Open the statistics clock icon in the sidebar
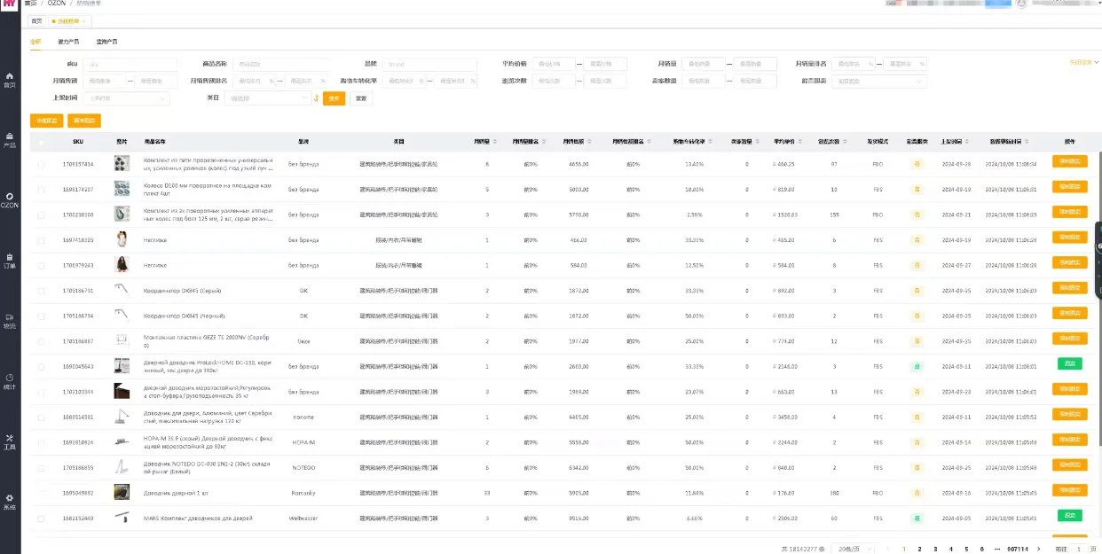1102x554 pixels. pos(10,380)
